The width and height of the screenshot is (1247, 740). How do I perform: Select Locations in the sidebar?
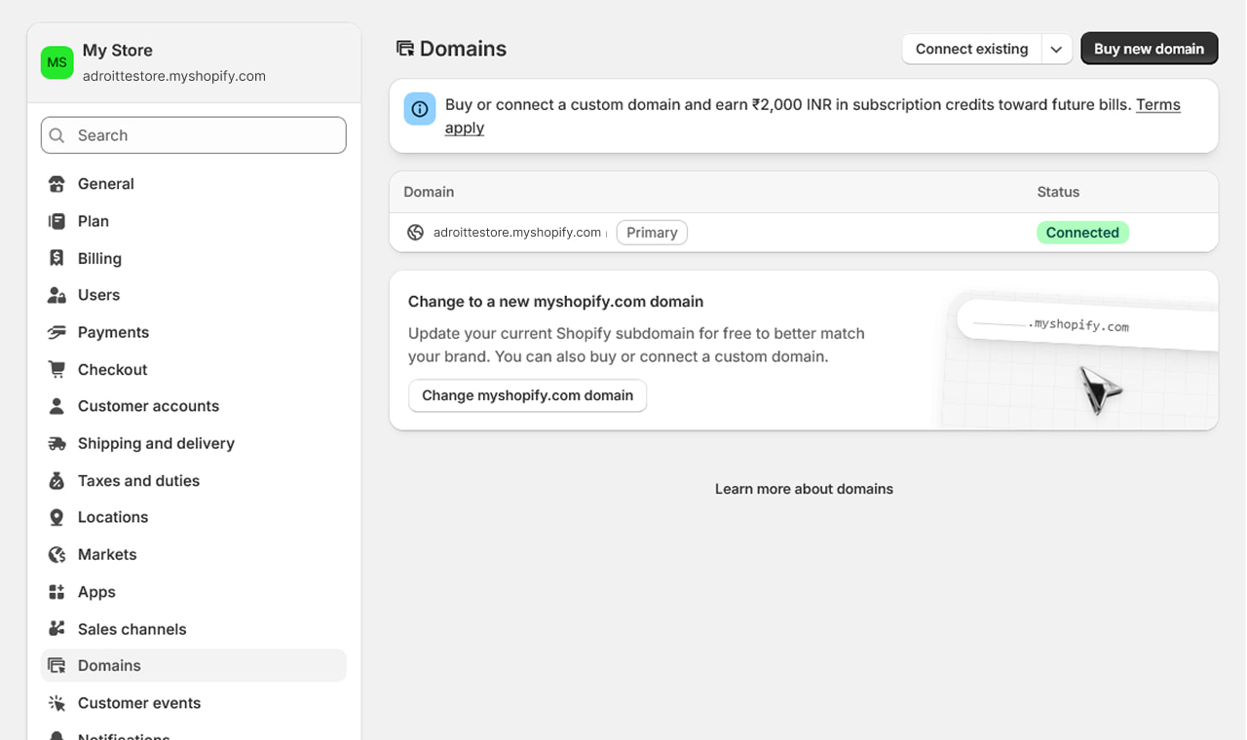[x=194, y=517]
